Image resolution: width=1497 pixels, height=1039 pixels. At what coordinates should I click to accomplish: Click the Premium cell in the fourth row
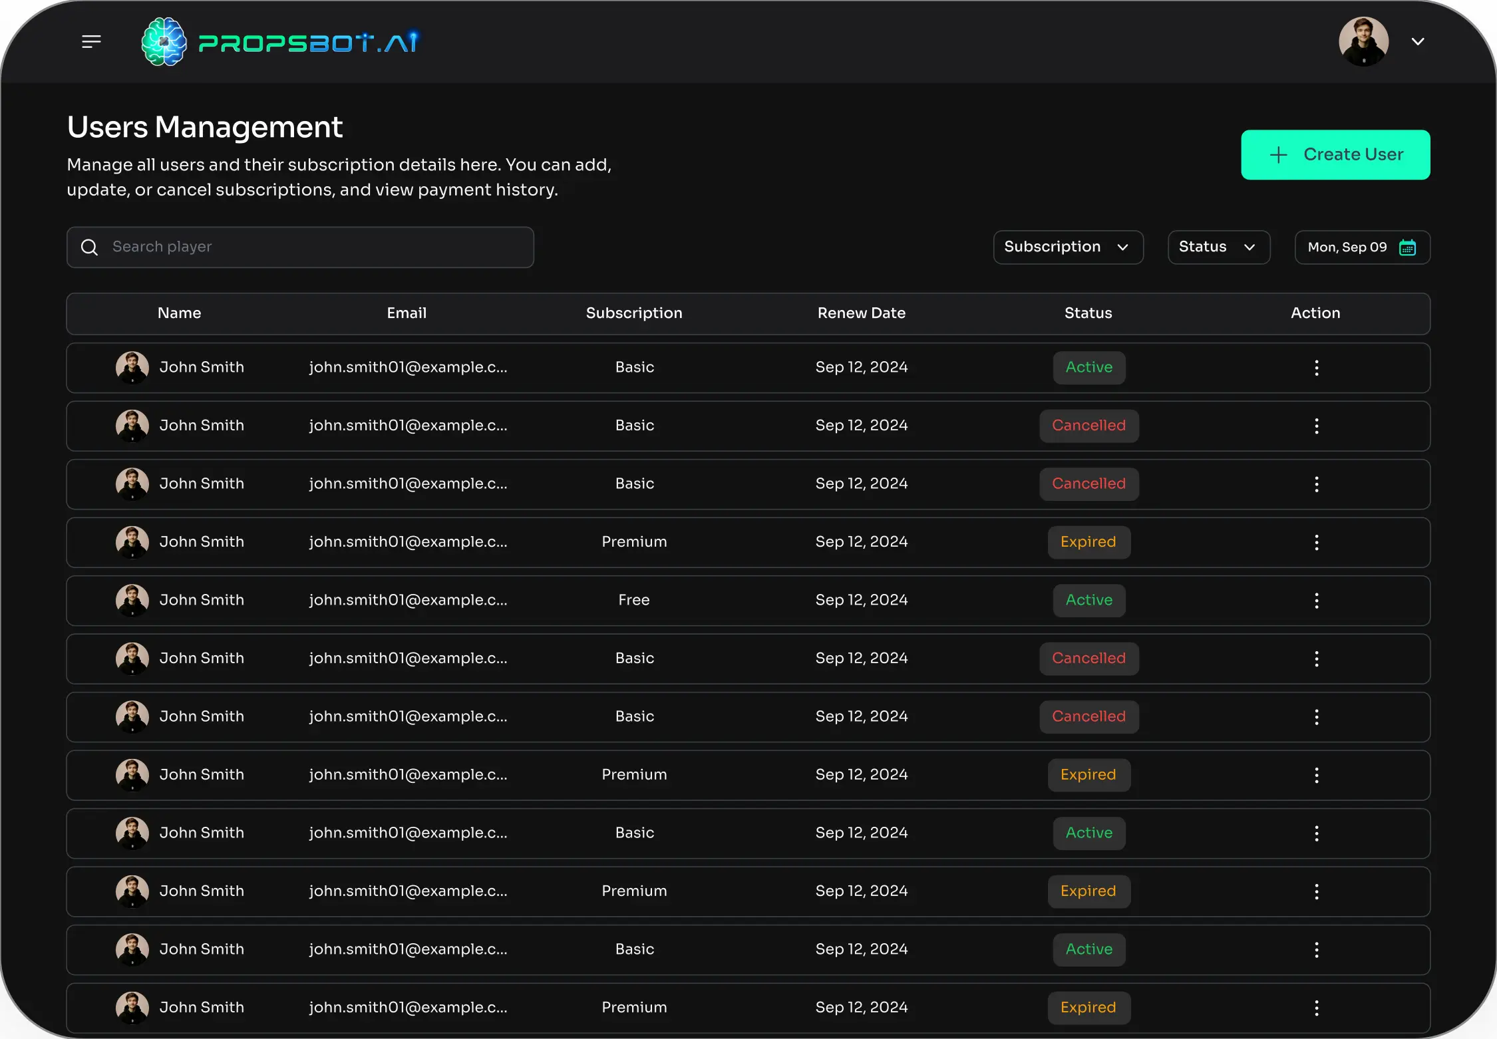pos(634,542)
